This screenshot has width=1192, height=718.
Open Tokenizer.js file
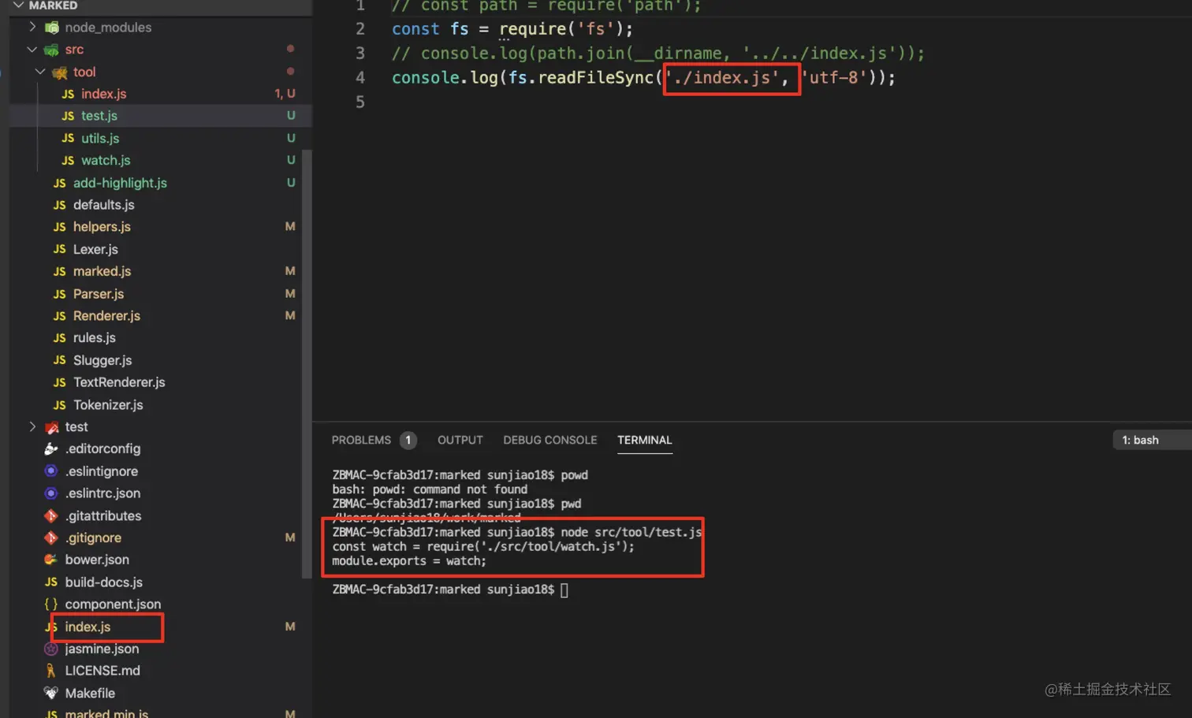108,405
